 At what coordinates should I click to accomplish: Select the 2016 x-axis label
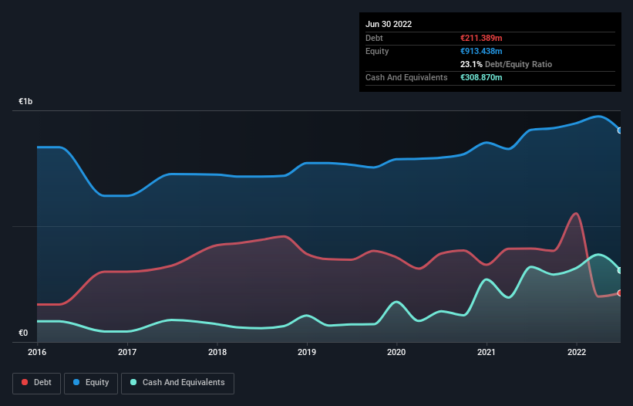37,352
